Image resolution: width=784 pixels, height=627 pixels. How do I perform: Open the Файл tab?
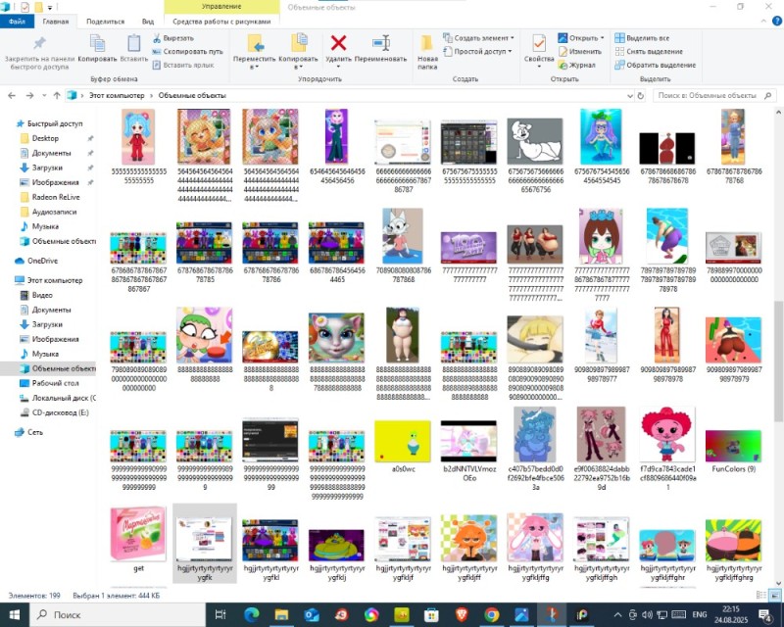(17, 22)
